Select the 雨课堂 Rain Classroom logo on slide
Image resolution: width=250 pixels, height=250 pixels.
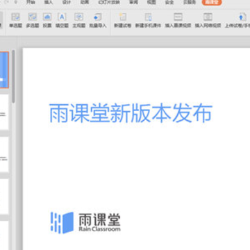pyautogui.click(x=85, y=223)
